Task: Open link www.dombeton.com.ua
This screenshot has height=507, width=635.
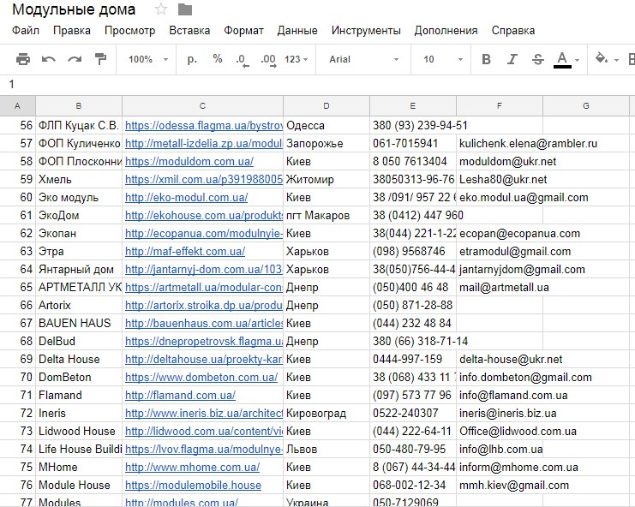Action: click(x=201, y=377)
